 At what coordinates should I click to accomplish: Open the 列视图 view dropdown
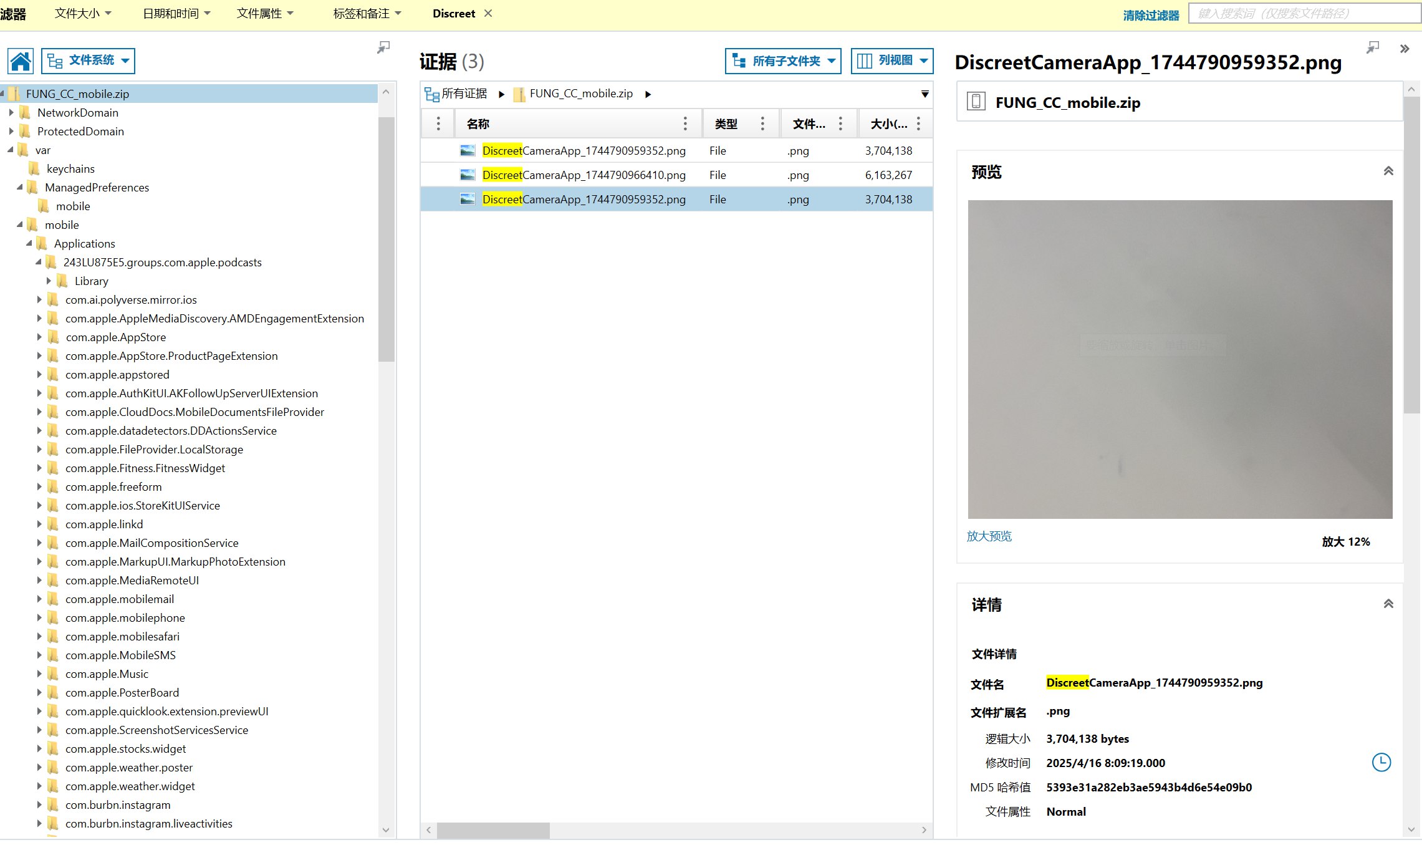click(891, 60)
